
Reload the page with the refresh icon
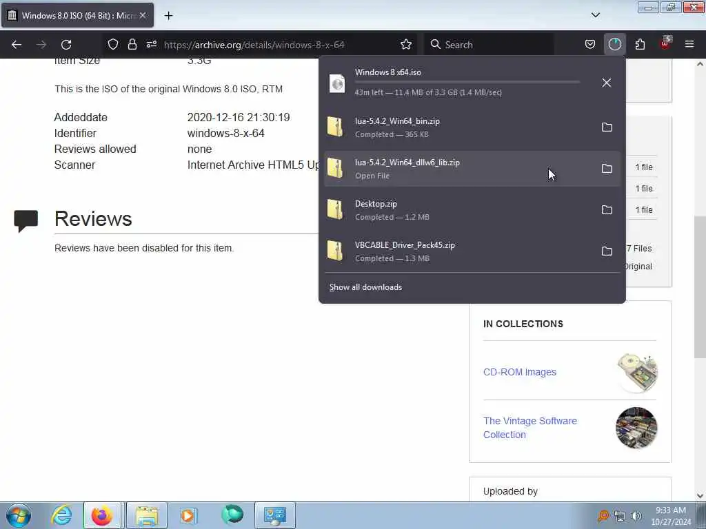[66, 45]
